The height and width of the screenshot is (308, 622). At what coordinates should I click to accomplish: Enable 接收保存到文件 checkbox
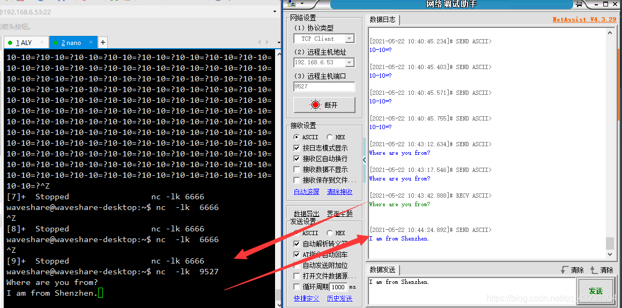point(297,180)
